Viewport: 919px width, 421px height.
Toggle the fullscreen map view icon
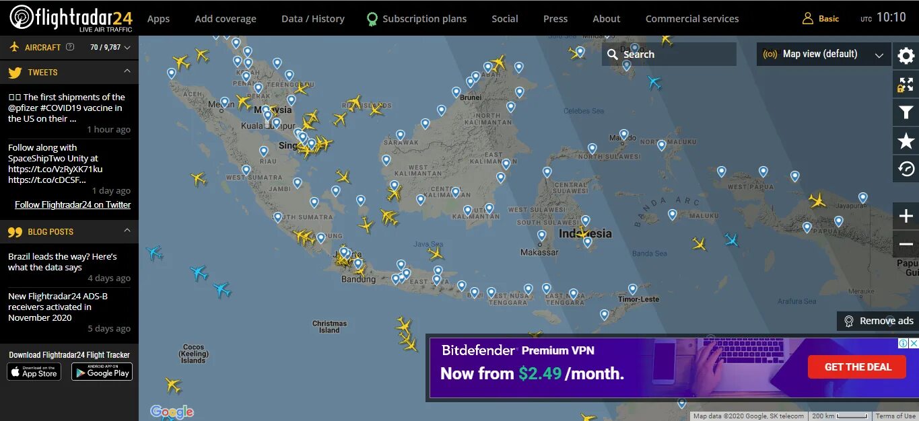coord(906,84)
